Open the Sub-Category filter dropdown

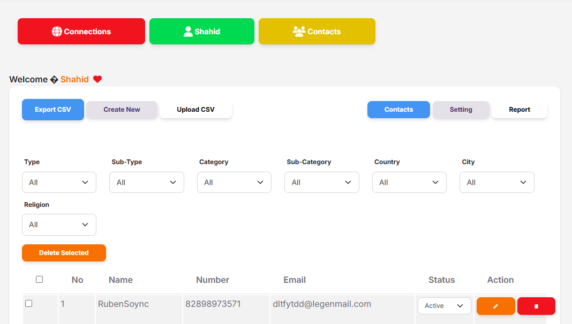322,182
